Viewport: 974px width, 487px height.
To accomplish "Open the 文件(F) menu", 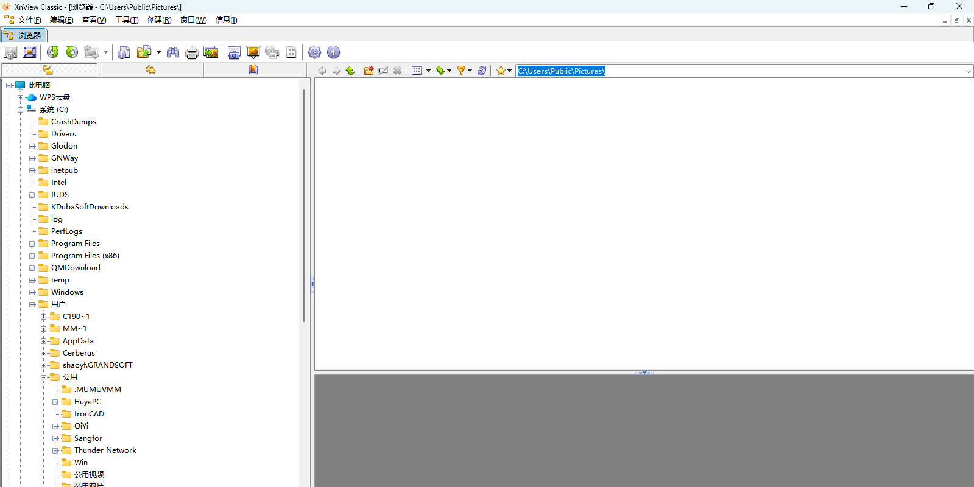I will pyautogui.click(x=29, y=20).
